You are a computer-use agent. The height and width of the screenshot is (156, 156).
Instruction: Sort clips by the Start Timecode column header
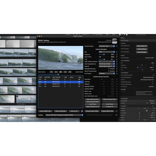pyautogui.click(x=56, y=77)
